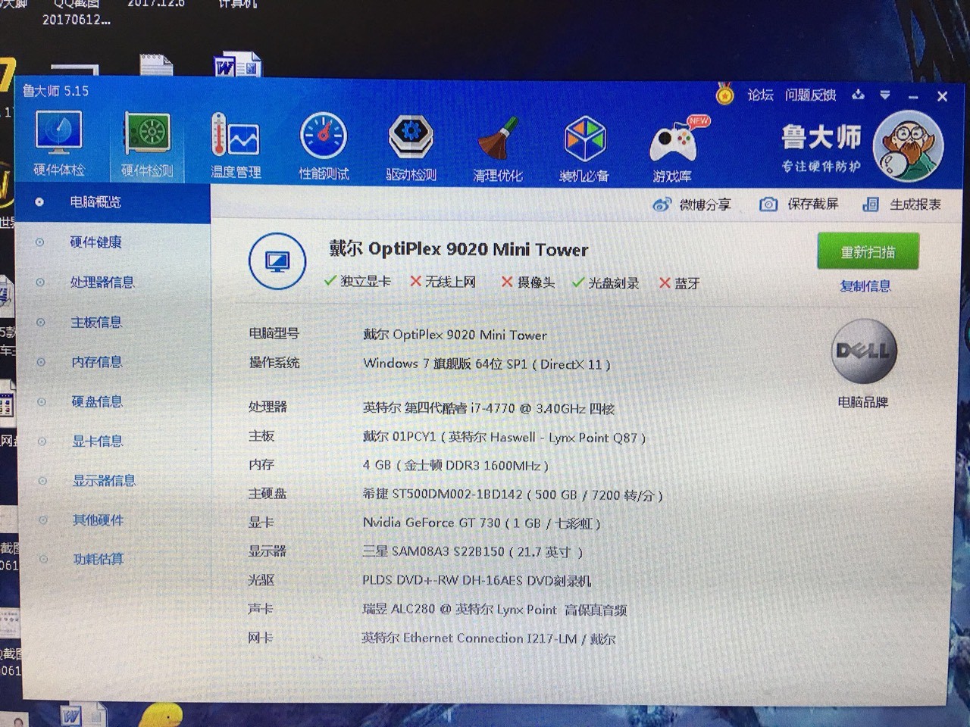Open 清理优化 cleanup broom icon
The height and width of the screenshot is (727, 970).
[x=498, y=148]
